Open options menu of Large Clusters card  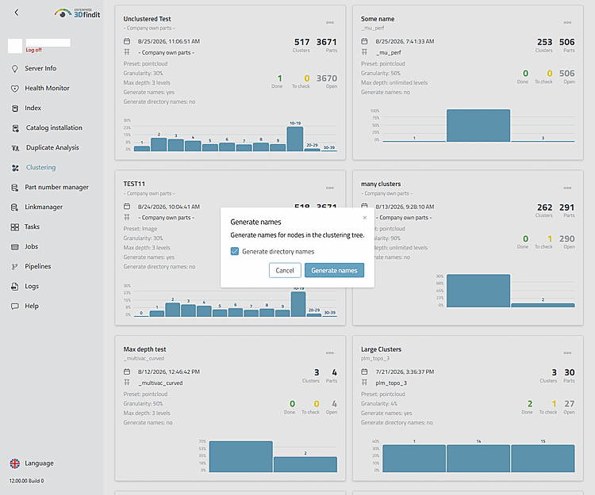point(567,353)
